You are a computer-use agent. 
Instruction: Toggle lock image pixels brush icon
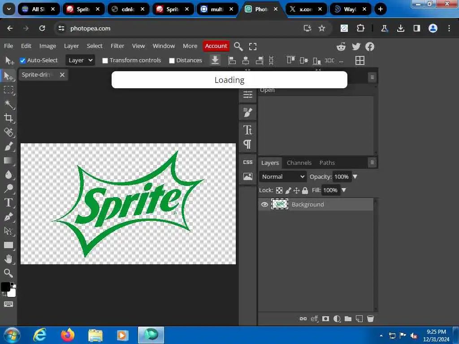point(288,190)
